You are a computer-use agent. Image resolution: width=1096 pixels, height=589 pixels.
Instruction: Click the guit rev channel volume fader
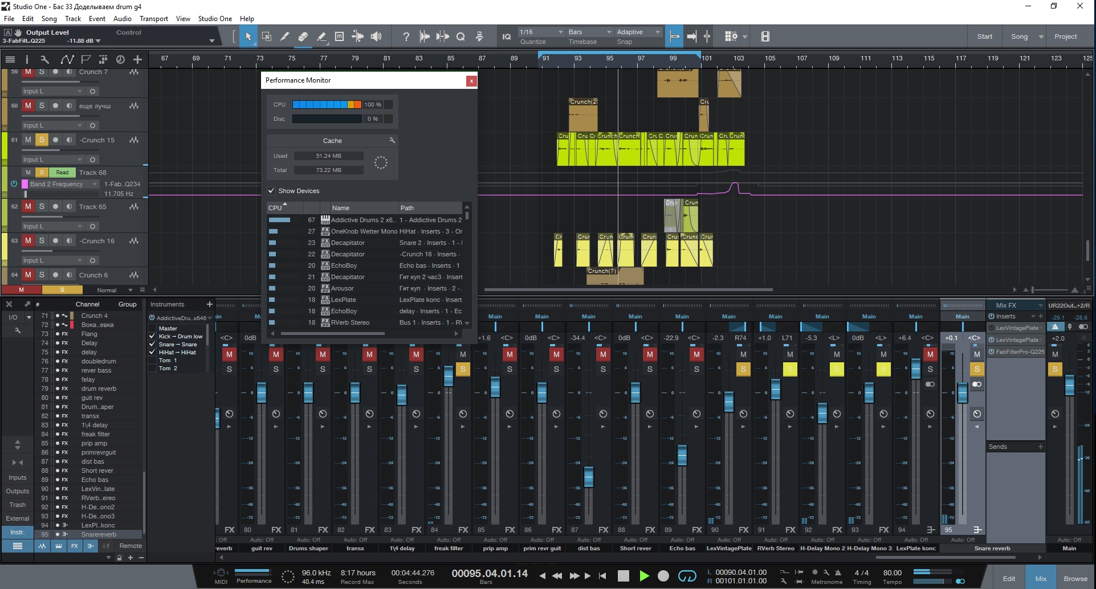262,393
